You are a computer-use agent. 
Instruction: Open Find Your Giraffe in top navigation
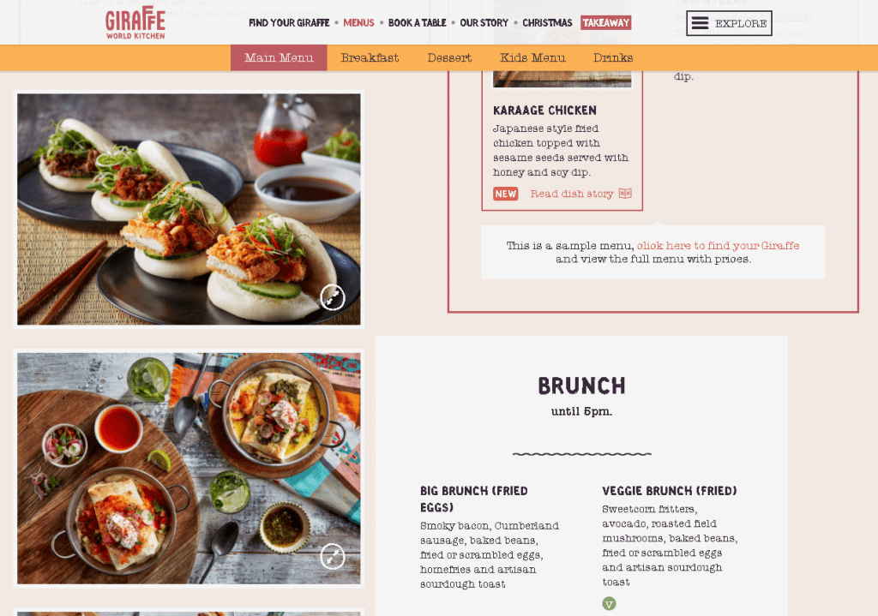(289, 23)
